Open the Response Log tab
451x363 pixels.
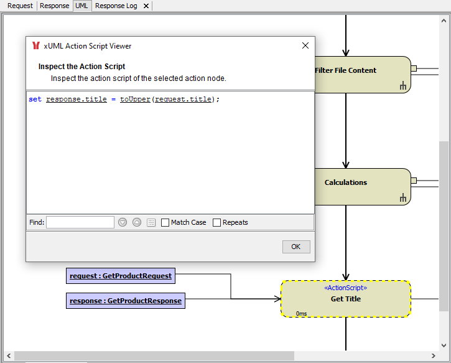(x=116, y=6)
